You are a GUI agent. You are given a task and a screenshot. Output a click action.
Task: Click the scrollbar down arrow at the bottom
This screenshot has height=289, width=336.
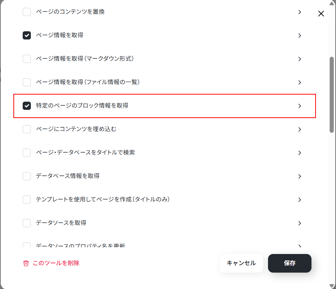[332, 286]
